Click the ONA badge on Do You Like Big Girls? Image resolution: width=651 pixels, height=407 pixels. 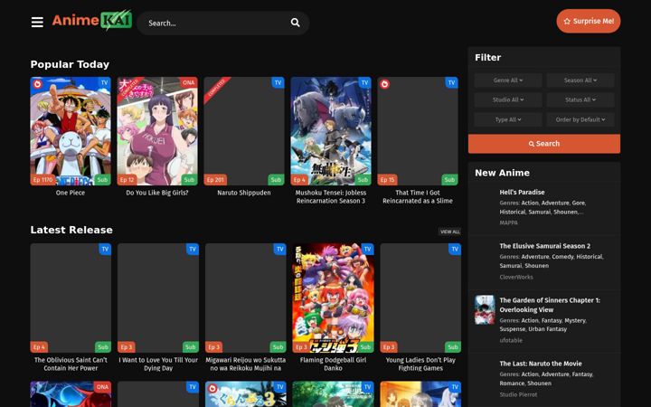click(x=188, y=82)
